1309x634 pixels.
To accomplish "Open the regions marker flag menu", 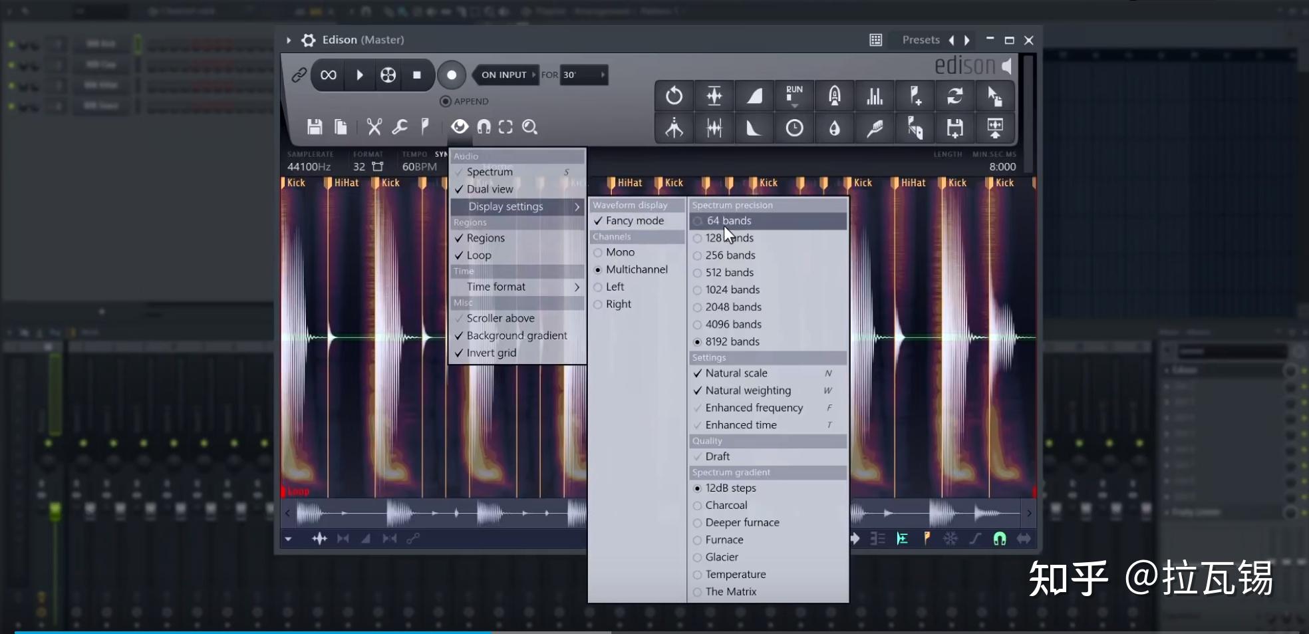I will tap(424, 127).
